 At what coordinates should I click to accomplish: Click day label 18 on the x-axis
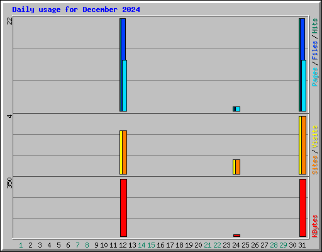tap(179, 245)
